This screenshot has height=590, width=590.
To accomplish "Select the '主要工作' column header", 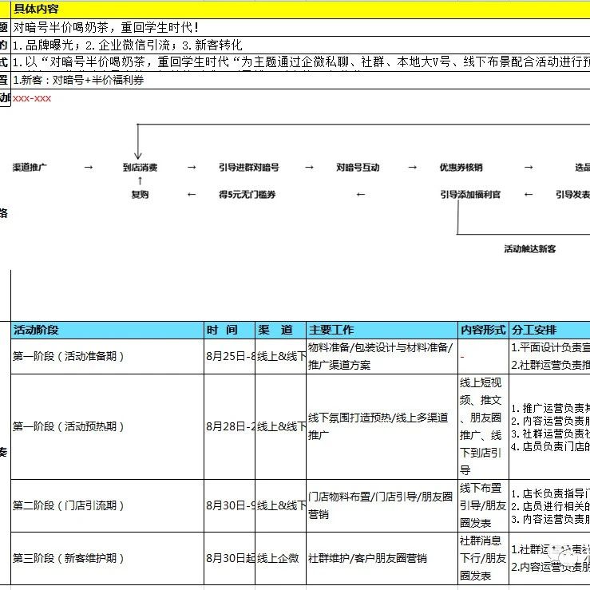I will [382, 330].
